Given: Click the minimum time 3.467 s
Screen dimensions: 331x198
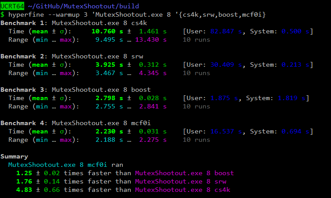Looking at the screenshot, I should (109, 73).
